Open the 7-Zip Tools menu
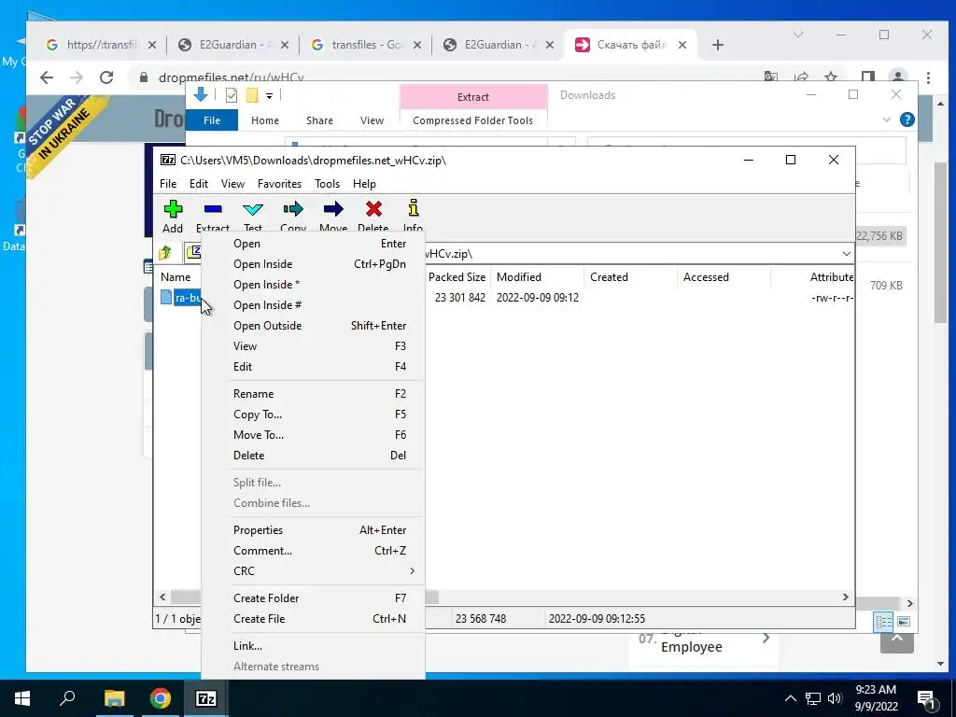This screenshot has width=956, height=717. [x=327, y=184]
